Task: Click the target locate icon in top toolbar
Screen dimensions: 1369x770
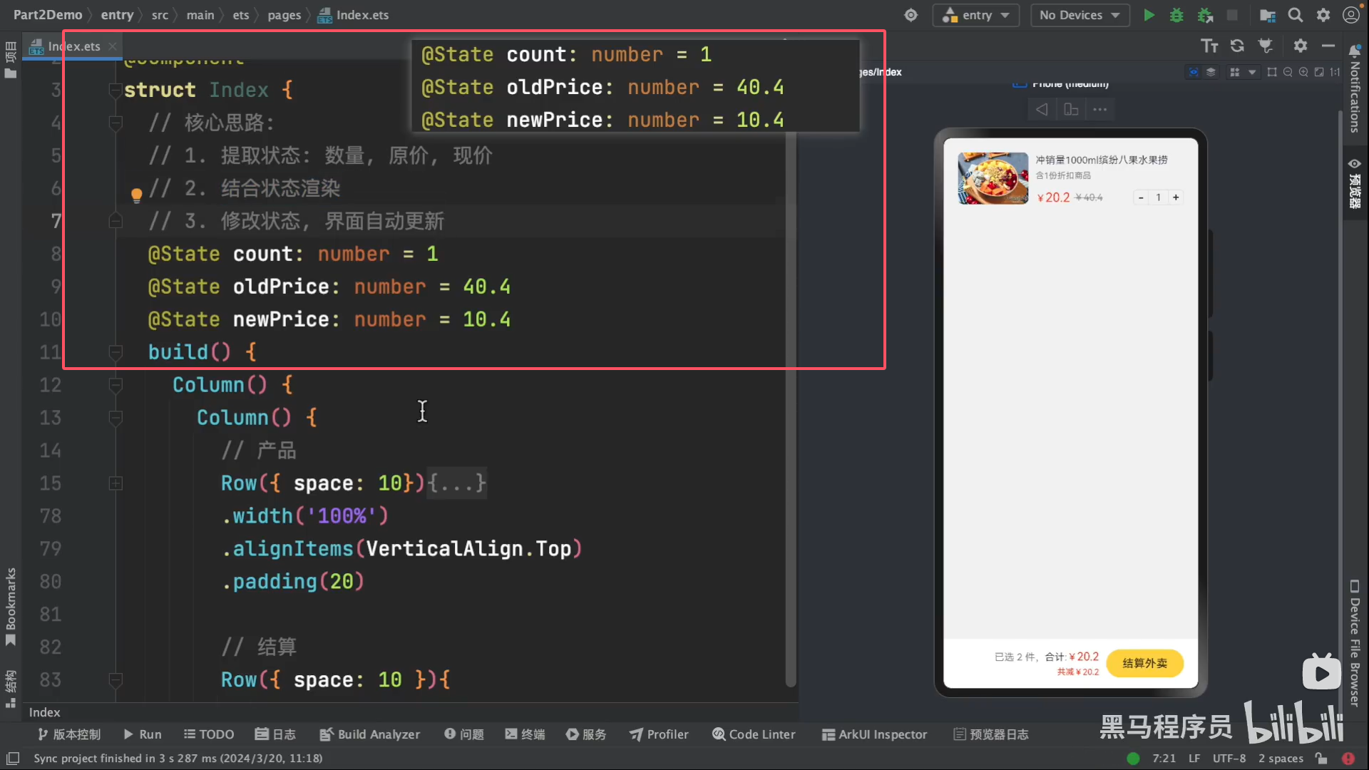Action: click(911, 15)
